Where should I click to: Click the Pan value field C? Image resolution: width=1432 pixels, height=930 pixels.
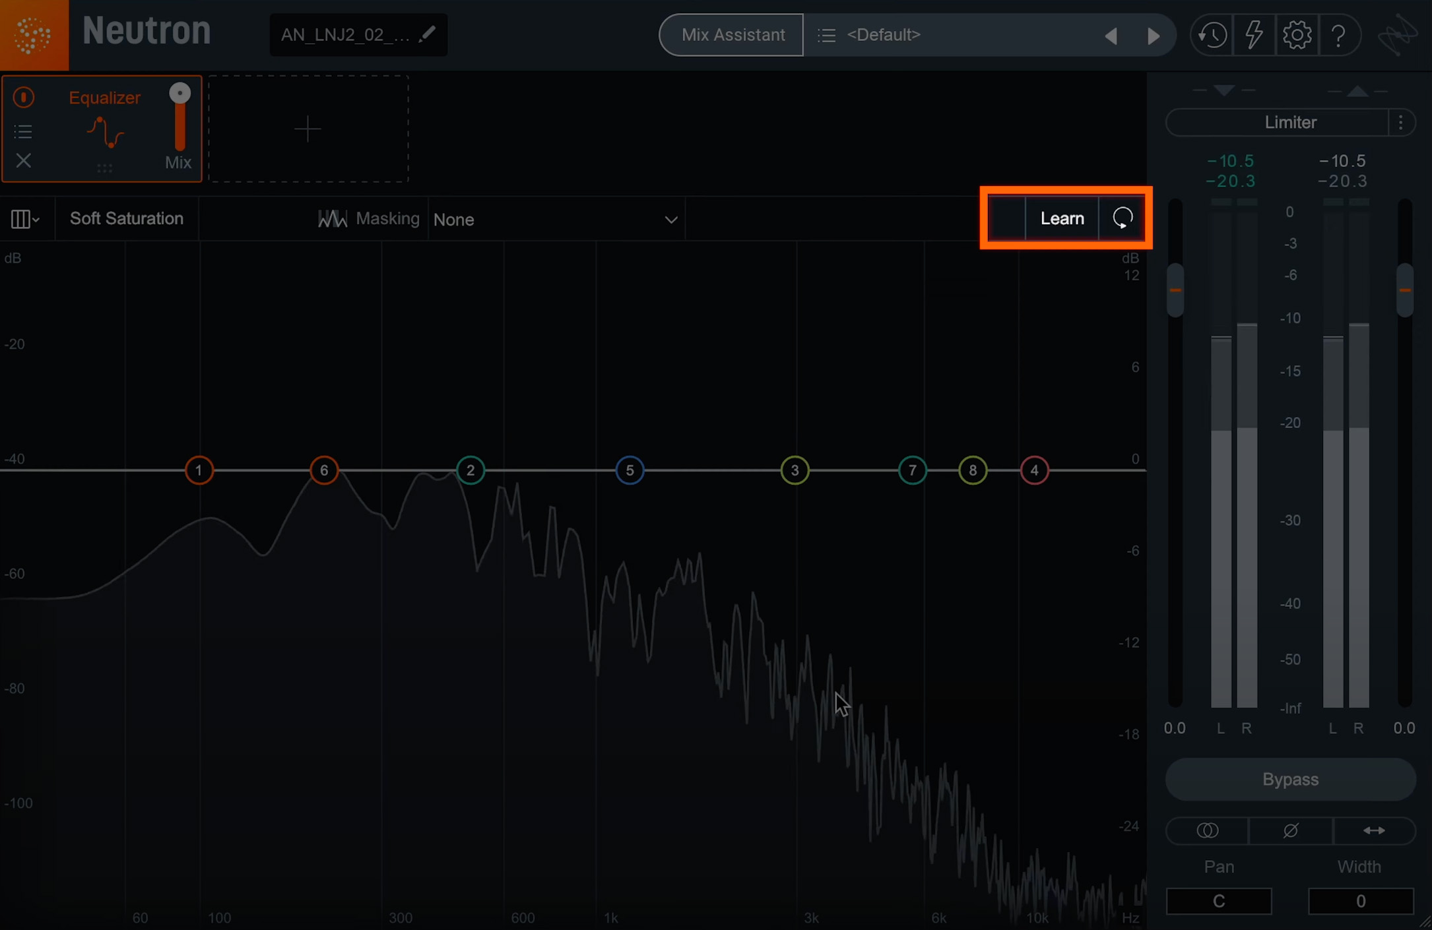(1219, 901)
